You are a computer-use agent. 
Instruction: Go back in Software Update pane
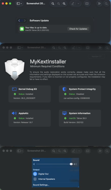coord(19,21)
